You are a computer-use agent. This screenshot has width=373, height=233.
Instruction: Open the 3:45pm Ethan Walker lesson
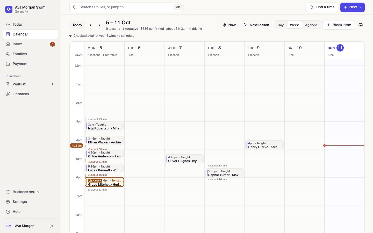click(x=105, y=140)
